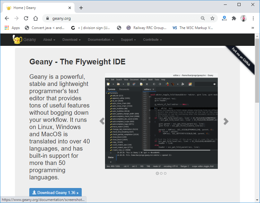View site security lock info
Screen dimensions: 260x203
[x=48, y=18]
